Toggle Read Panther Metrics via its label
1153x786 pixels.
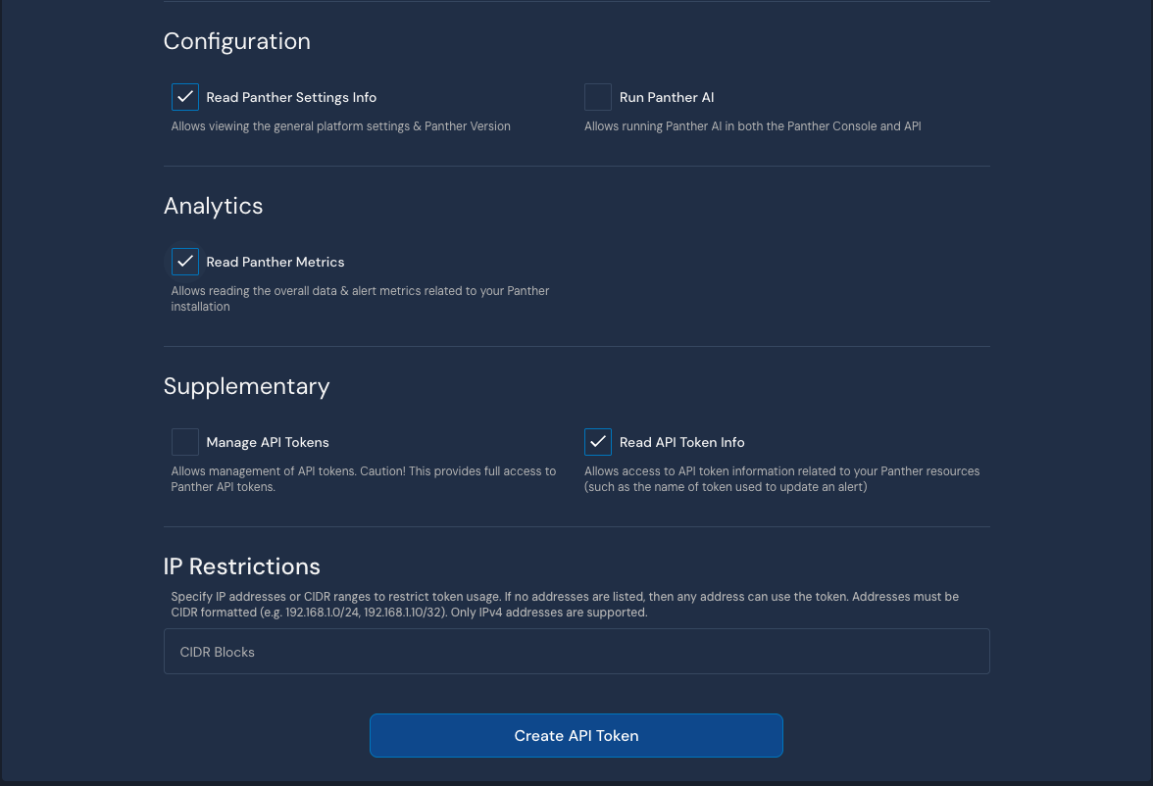(x=276, y=262)
